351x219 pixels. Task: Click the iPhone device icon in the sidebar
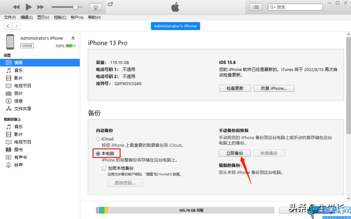(10, 42)
